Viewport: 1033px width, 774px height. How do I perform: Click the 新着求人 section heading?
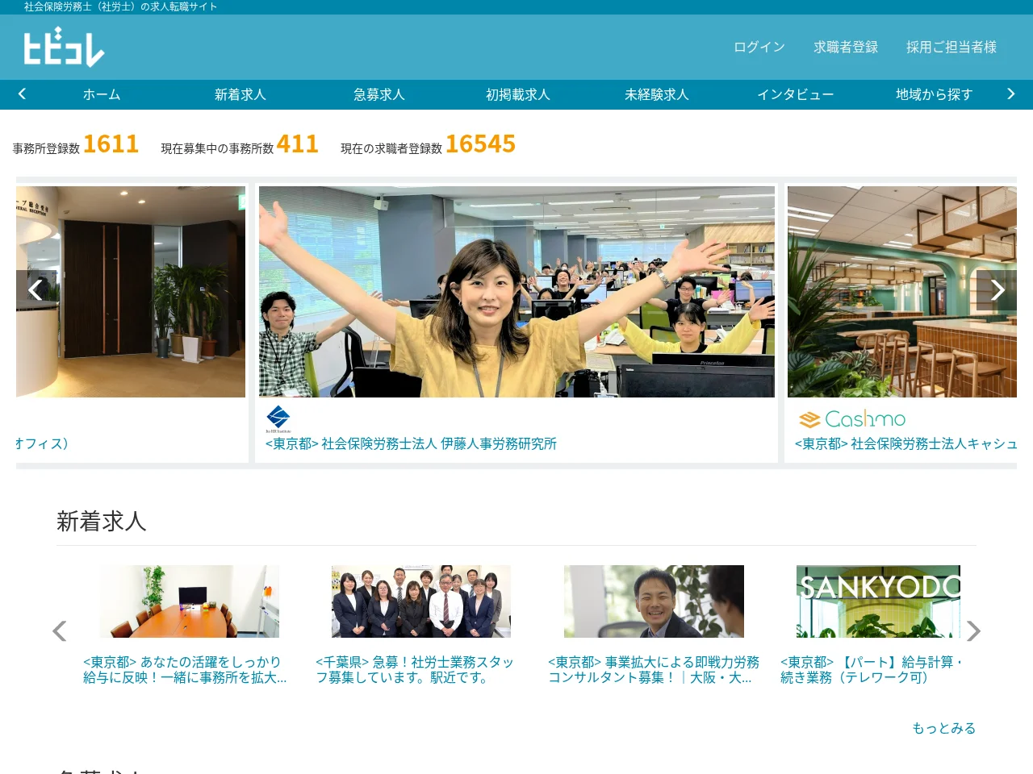102,521
